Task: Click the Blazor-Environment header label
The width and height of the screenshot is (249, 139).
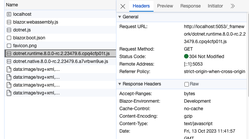Action: point(140,101)
